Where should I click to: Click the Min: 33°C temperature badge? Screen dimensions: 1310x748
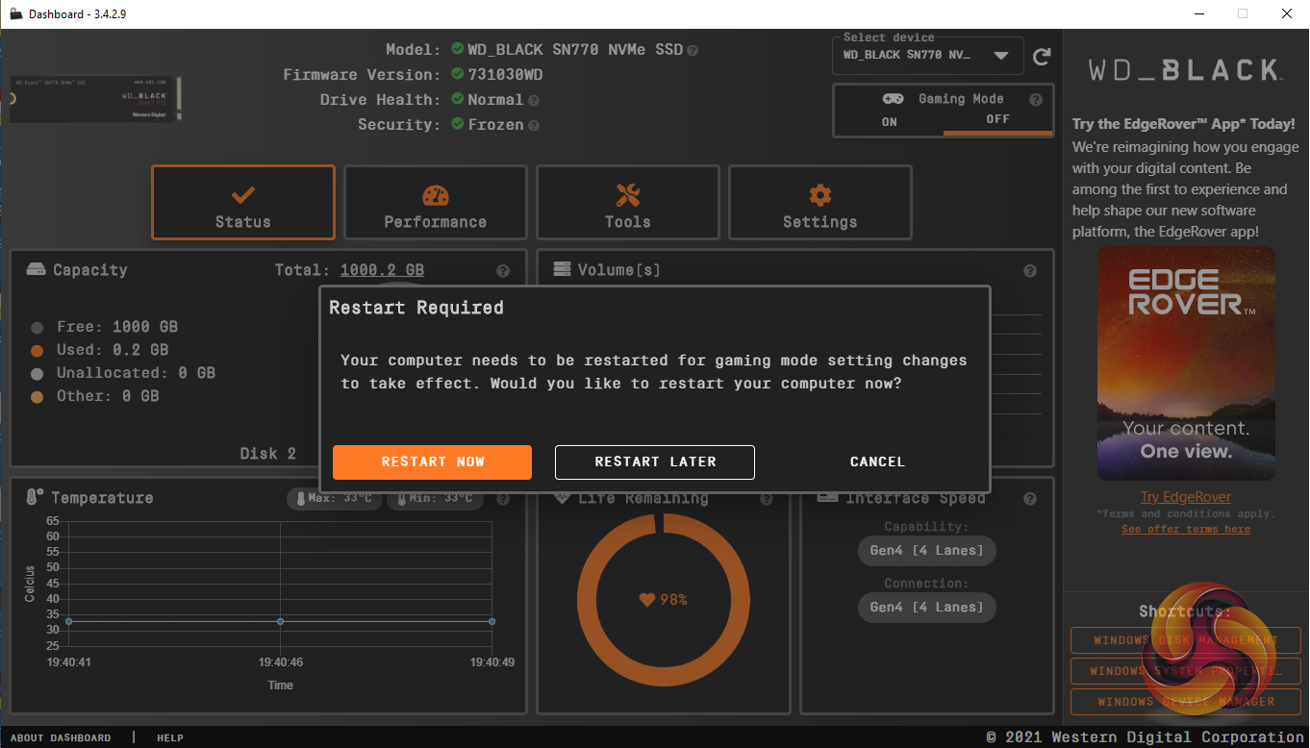click(x=434, y=499)
